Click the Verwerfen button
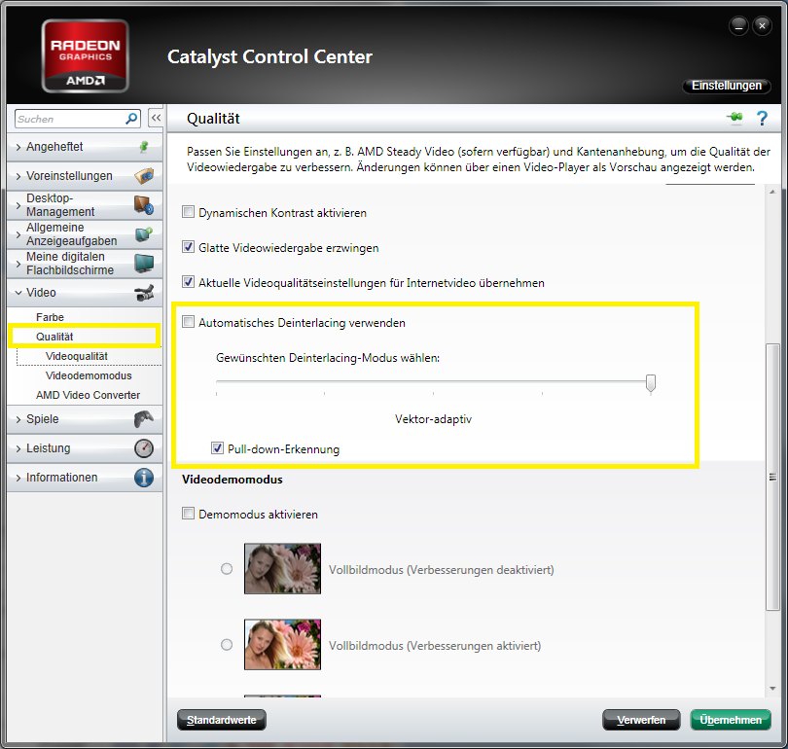Screen dimensions: 788x749 [x=641, y=720]
